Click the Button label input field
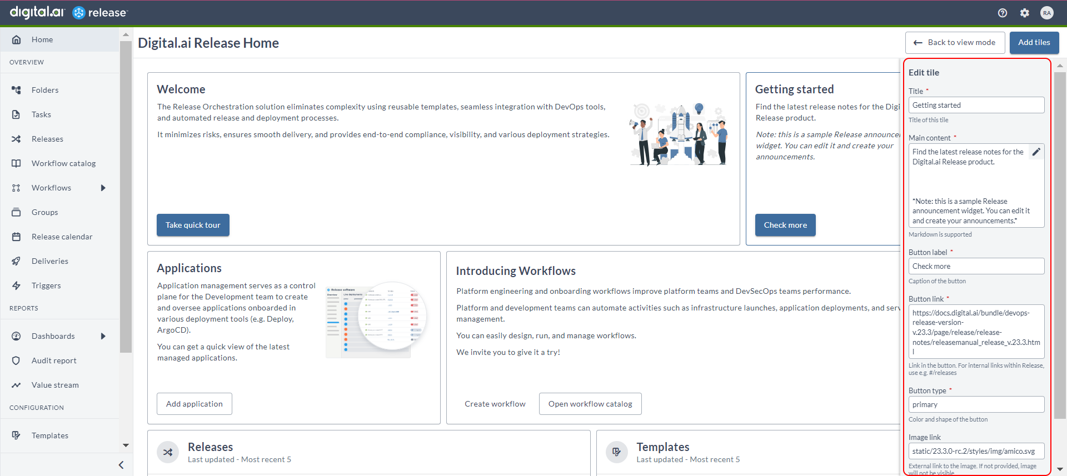The height and width of the screenshot is (476, 1067). click(976, 266)
